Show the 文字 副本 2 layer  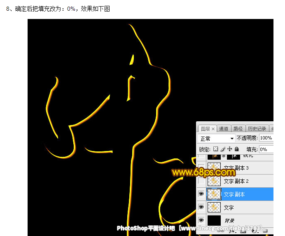201,181
